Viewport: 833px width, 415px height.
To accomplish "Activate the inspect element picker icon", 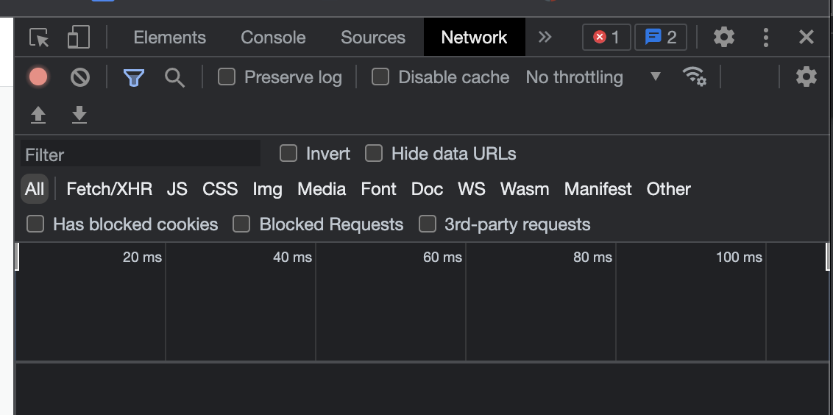I will [39, 38].
